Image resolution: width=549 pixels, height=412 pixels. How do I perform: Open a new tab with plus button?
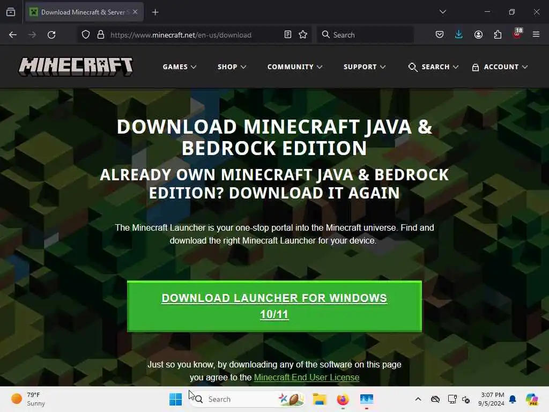point(155,12)
